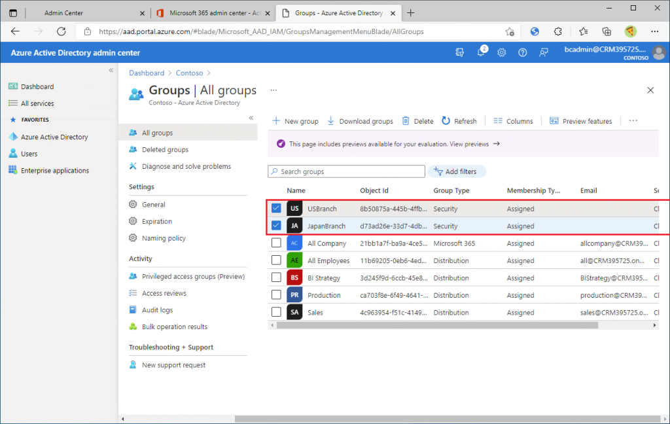Click the AE group avatar icon

pos(294,260)
